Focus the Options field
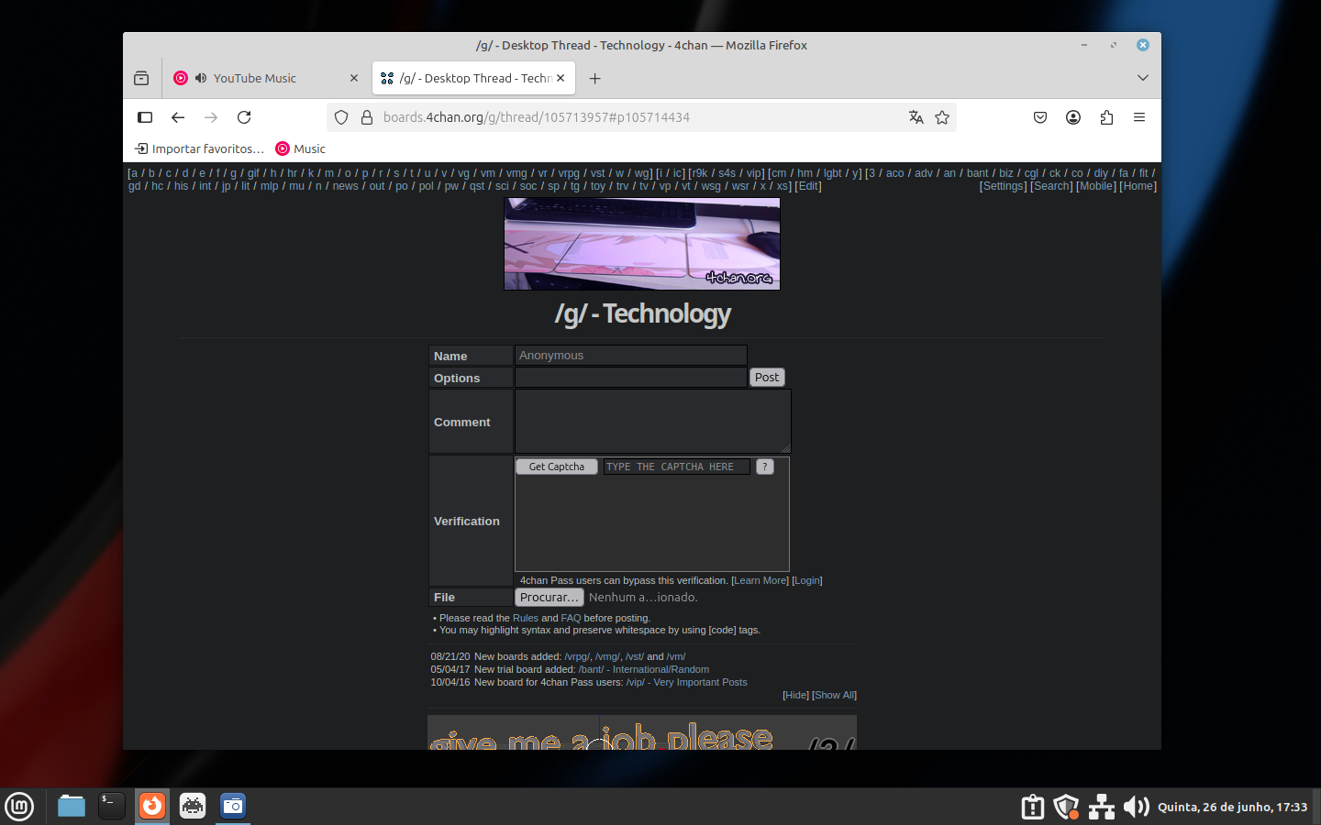 click(631, 378)
